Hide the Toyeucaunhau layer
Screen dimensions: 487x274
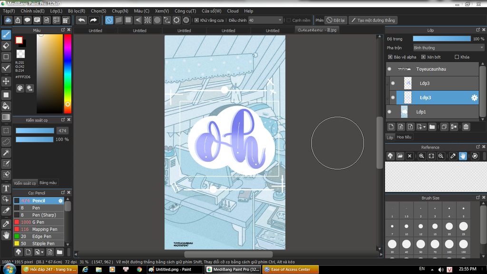pyautogui.click(x=390, y=69)
